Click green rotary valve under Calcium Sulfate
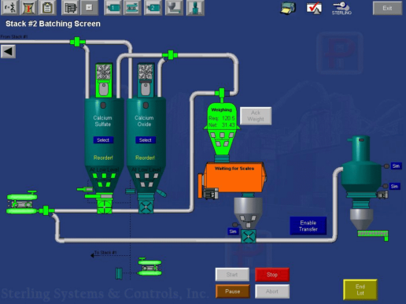 (105, 206)
